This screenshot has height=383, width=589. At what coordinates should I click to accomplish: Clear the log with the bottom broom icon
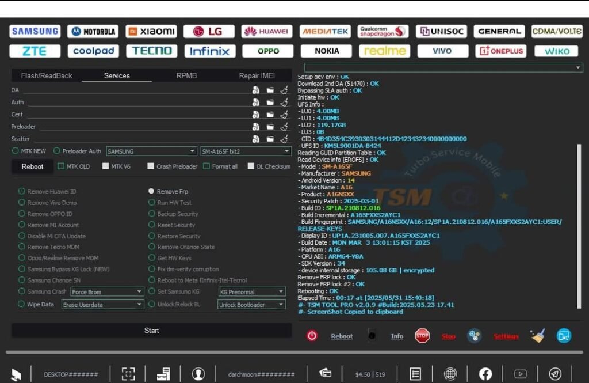point(538,336)
